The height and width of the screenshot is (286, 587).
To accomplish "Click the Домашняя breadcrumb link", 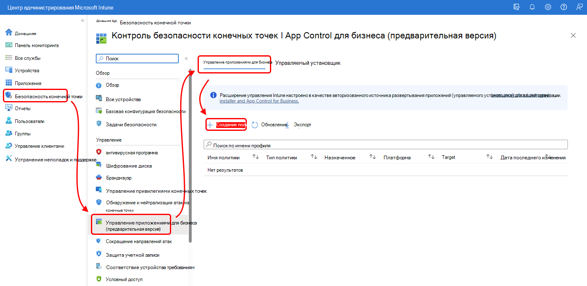I will (107, 21).
